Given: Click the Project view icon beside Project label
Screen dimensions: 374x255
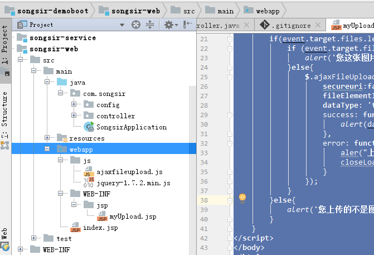Looking at the screenshot, I should [22, 25].
